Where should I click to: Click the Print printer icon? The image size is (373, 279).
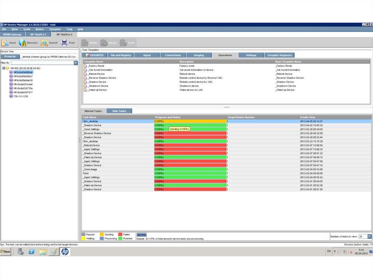(x=64, y=43)
